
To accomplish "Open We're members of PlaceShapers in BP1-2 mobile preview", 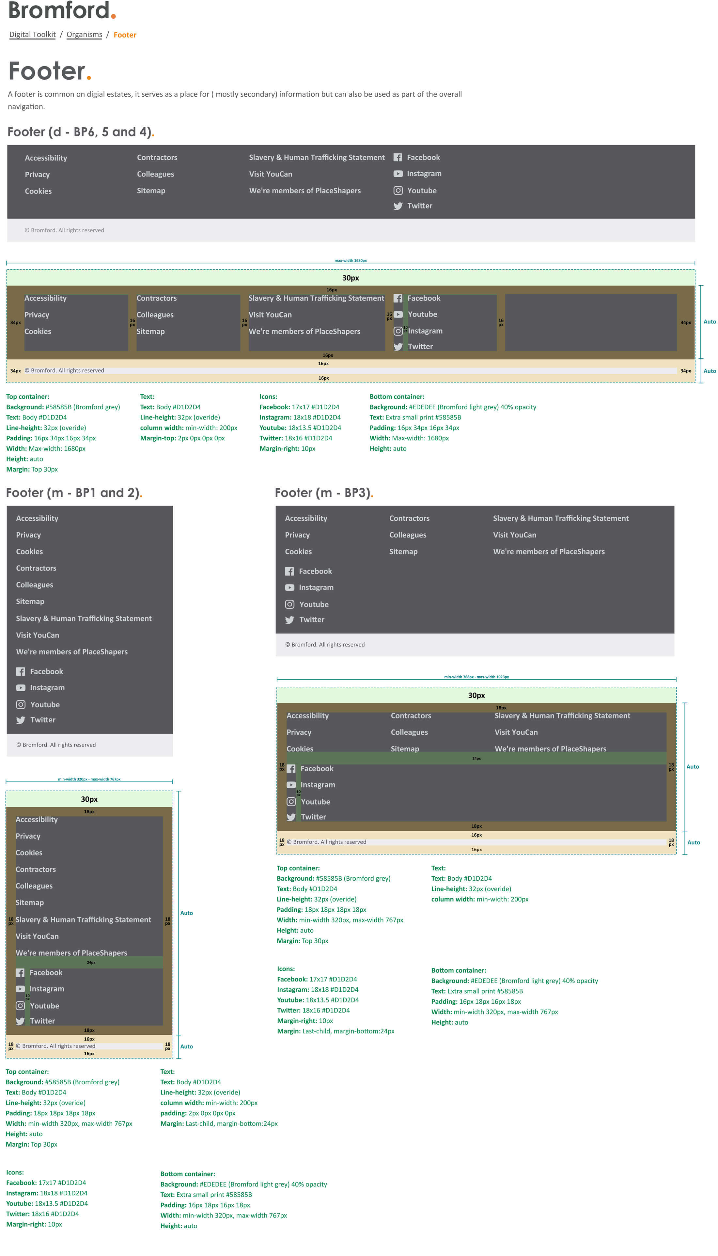I will 72,652.
